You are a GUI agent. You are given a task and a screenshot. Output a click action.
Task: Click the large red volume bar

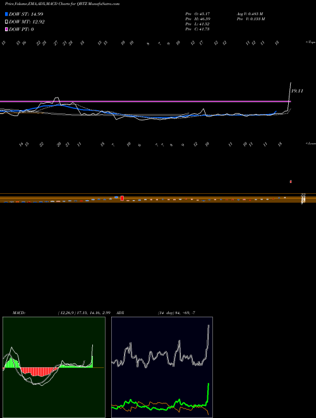pos(122,198)
